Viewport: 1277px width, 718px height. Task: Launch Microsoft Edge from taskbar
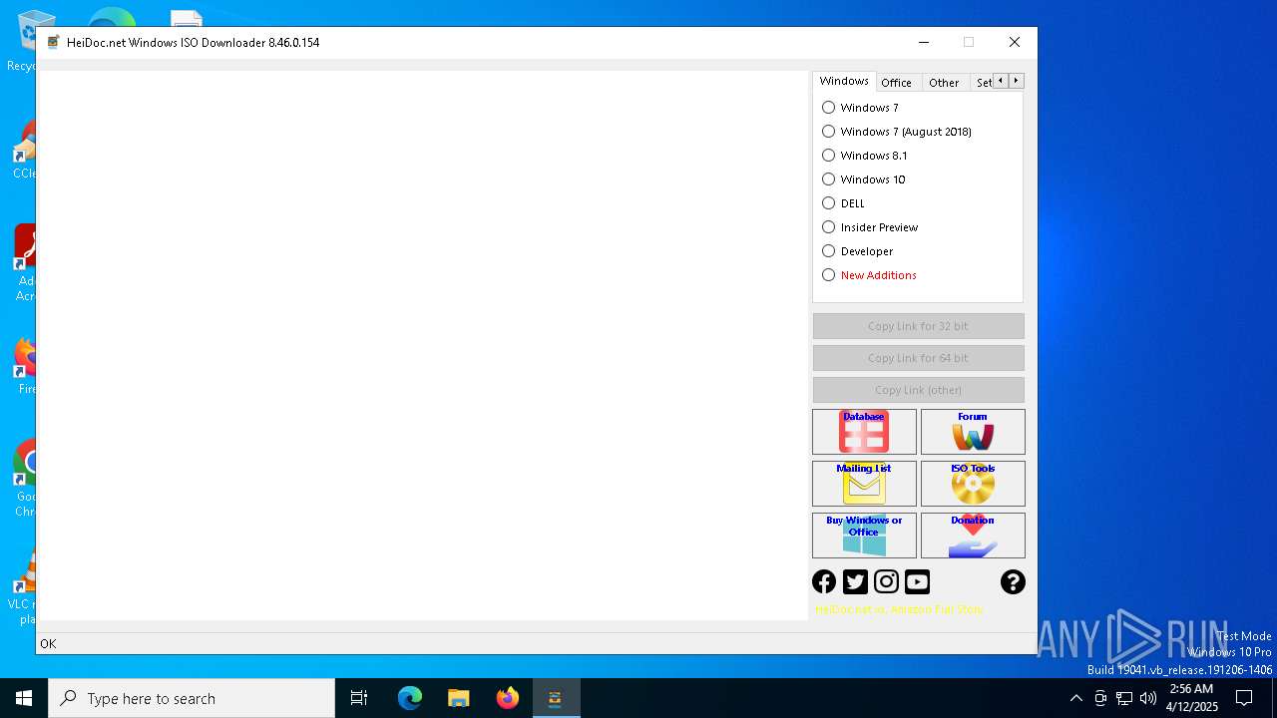tap(410, 698)
